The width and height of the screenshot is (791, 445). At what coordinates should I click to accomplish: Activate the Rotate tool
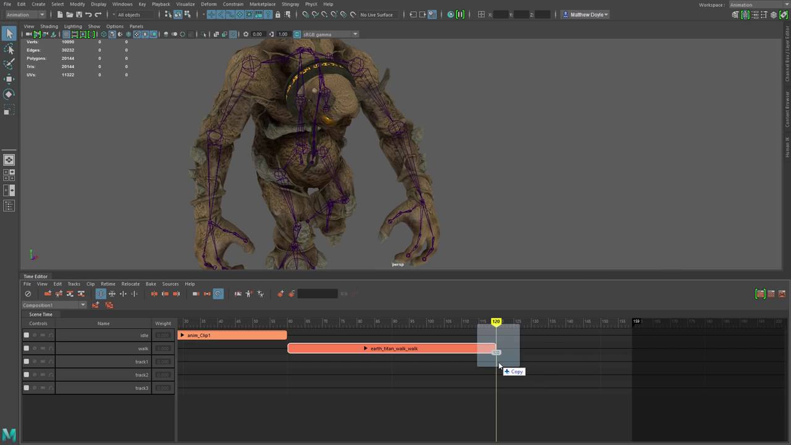click(x=9, y=94)
